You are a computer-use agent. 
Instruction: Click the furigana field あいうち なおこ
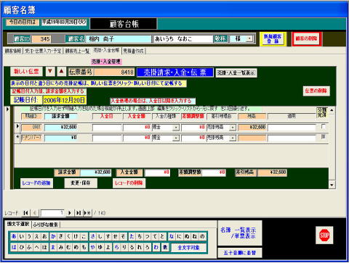coord(183,38)
